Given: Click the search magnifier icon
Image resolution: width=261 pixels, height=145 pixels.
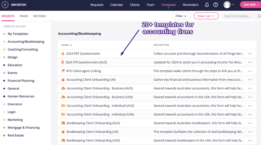Looking at the screenshot, I should tap(259, 16).
